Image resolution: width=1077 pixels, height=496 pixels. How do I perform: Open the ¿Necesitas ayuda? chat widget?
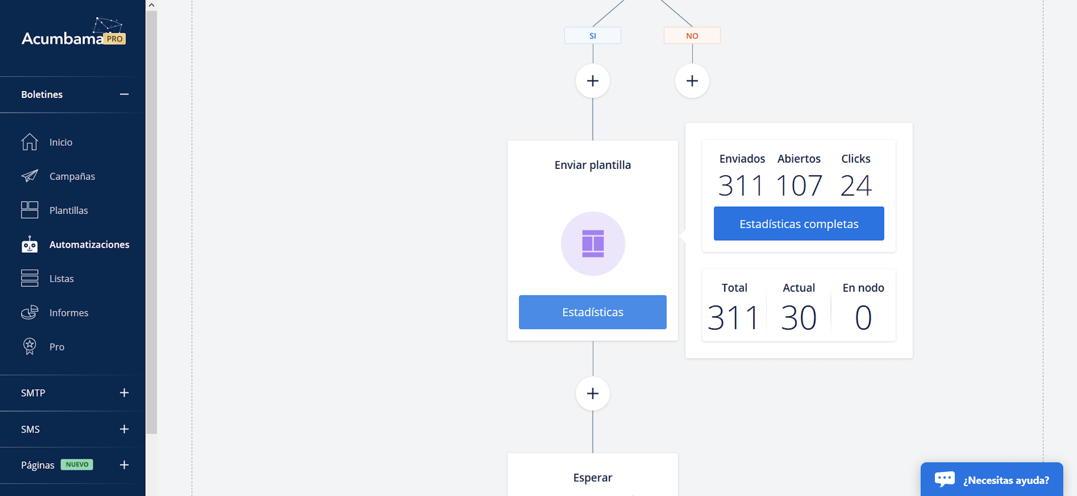(991, 480)
